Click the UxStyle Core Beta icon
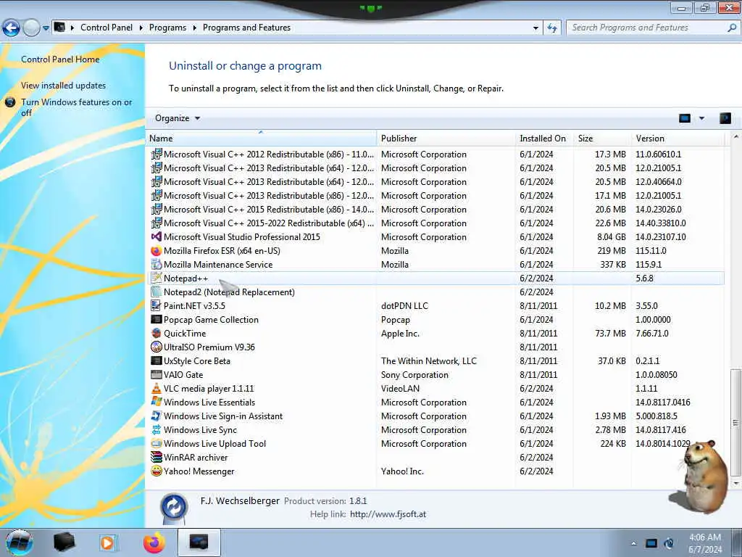 pos(157,360)
